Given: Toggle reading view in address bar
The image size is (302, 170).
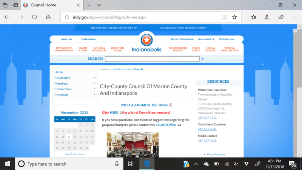Looking at the screenshot, I should tap(224, 17).
